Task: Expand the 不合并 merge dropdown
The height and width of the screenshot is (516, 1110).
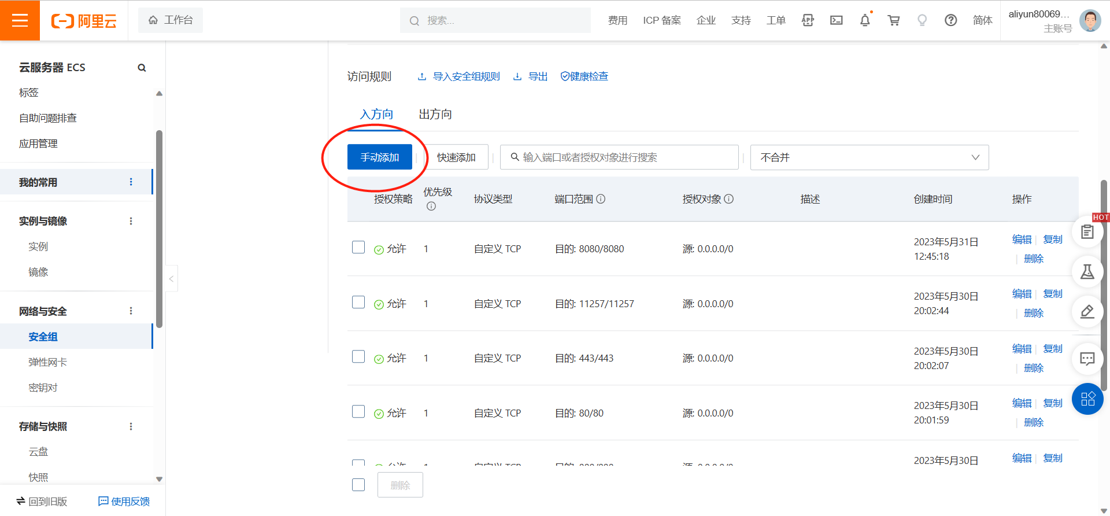Action: click(869, 157)
